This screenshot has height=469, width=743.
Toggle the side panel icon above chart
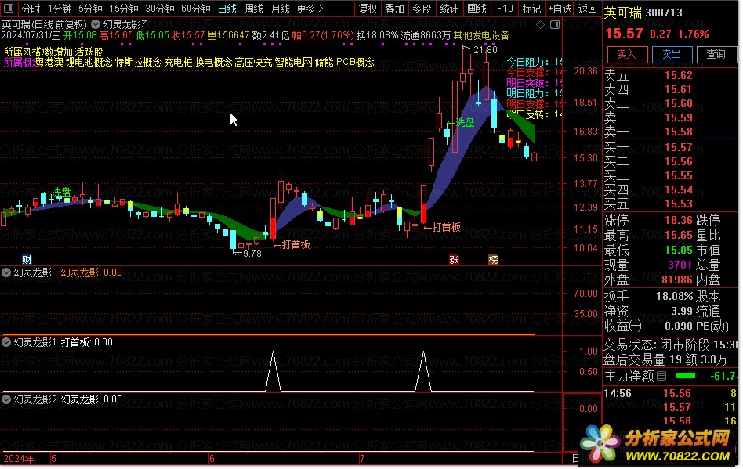[x=555, y=24]
